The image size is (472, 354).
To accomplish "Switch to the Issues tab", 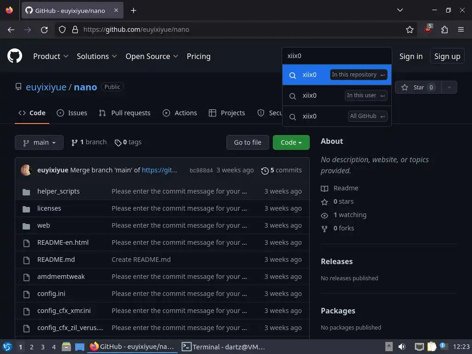I will tap(72, 113).
